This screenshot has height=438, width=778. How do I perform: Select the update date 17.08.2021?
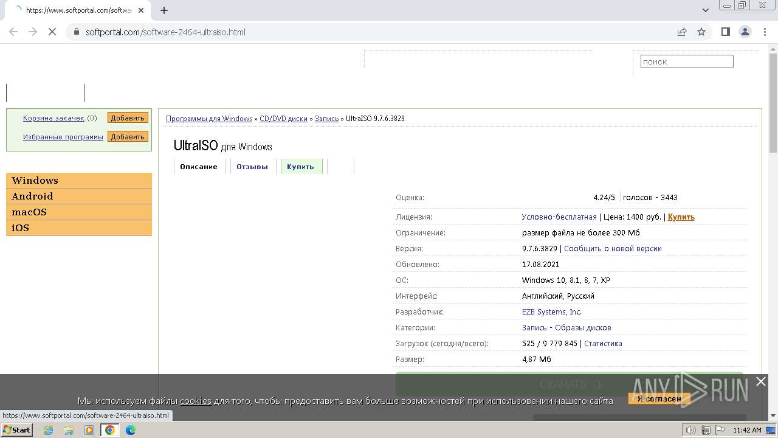[541, 264]
